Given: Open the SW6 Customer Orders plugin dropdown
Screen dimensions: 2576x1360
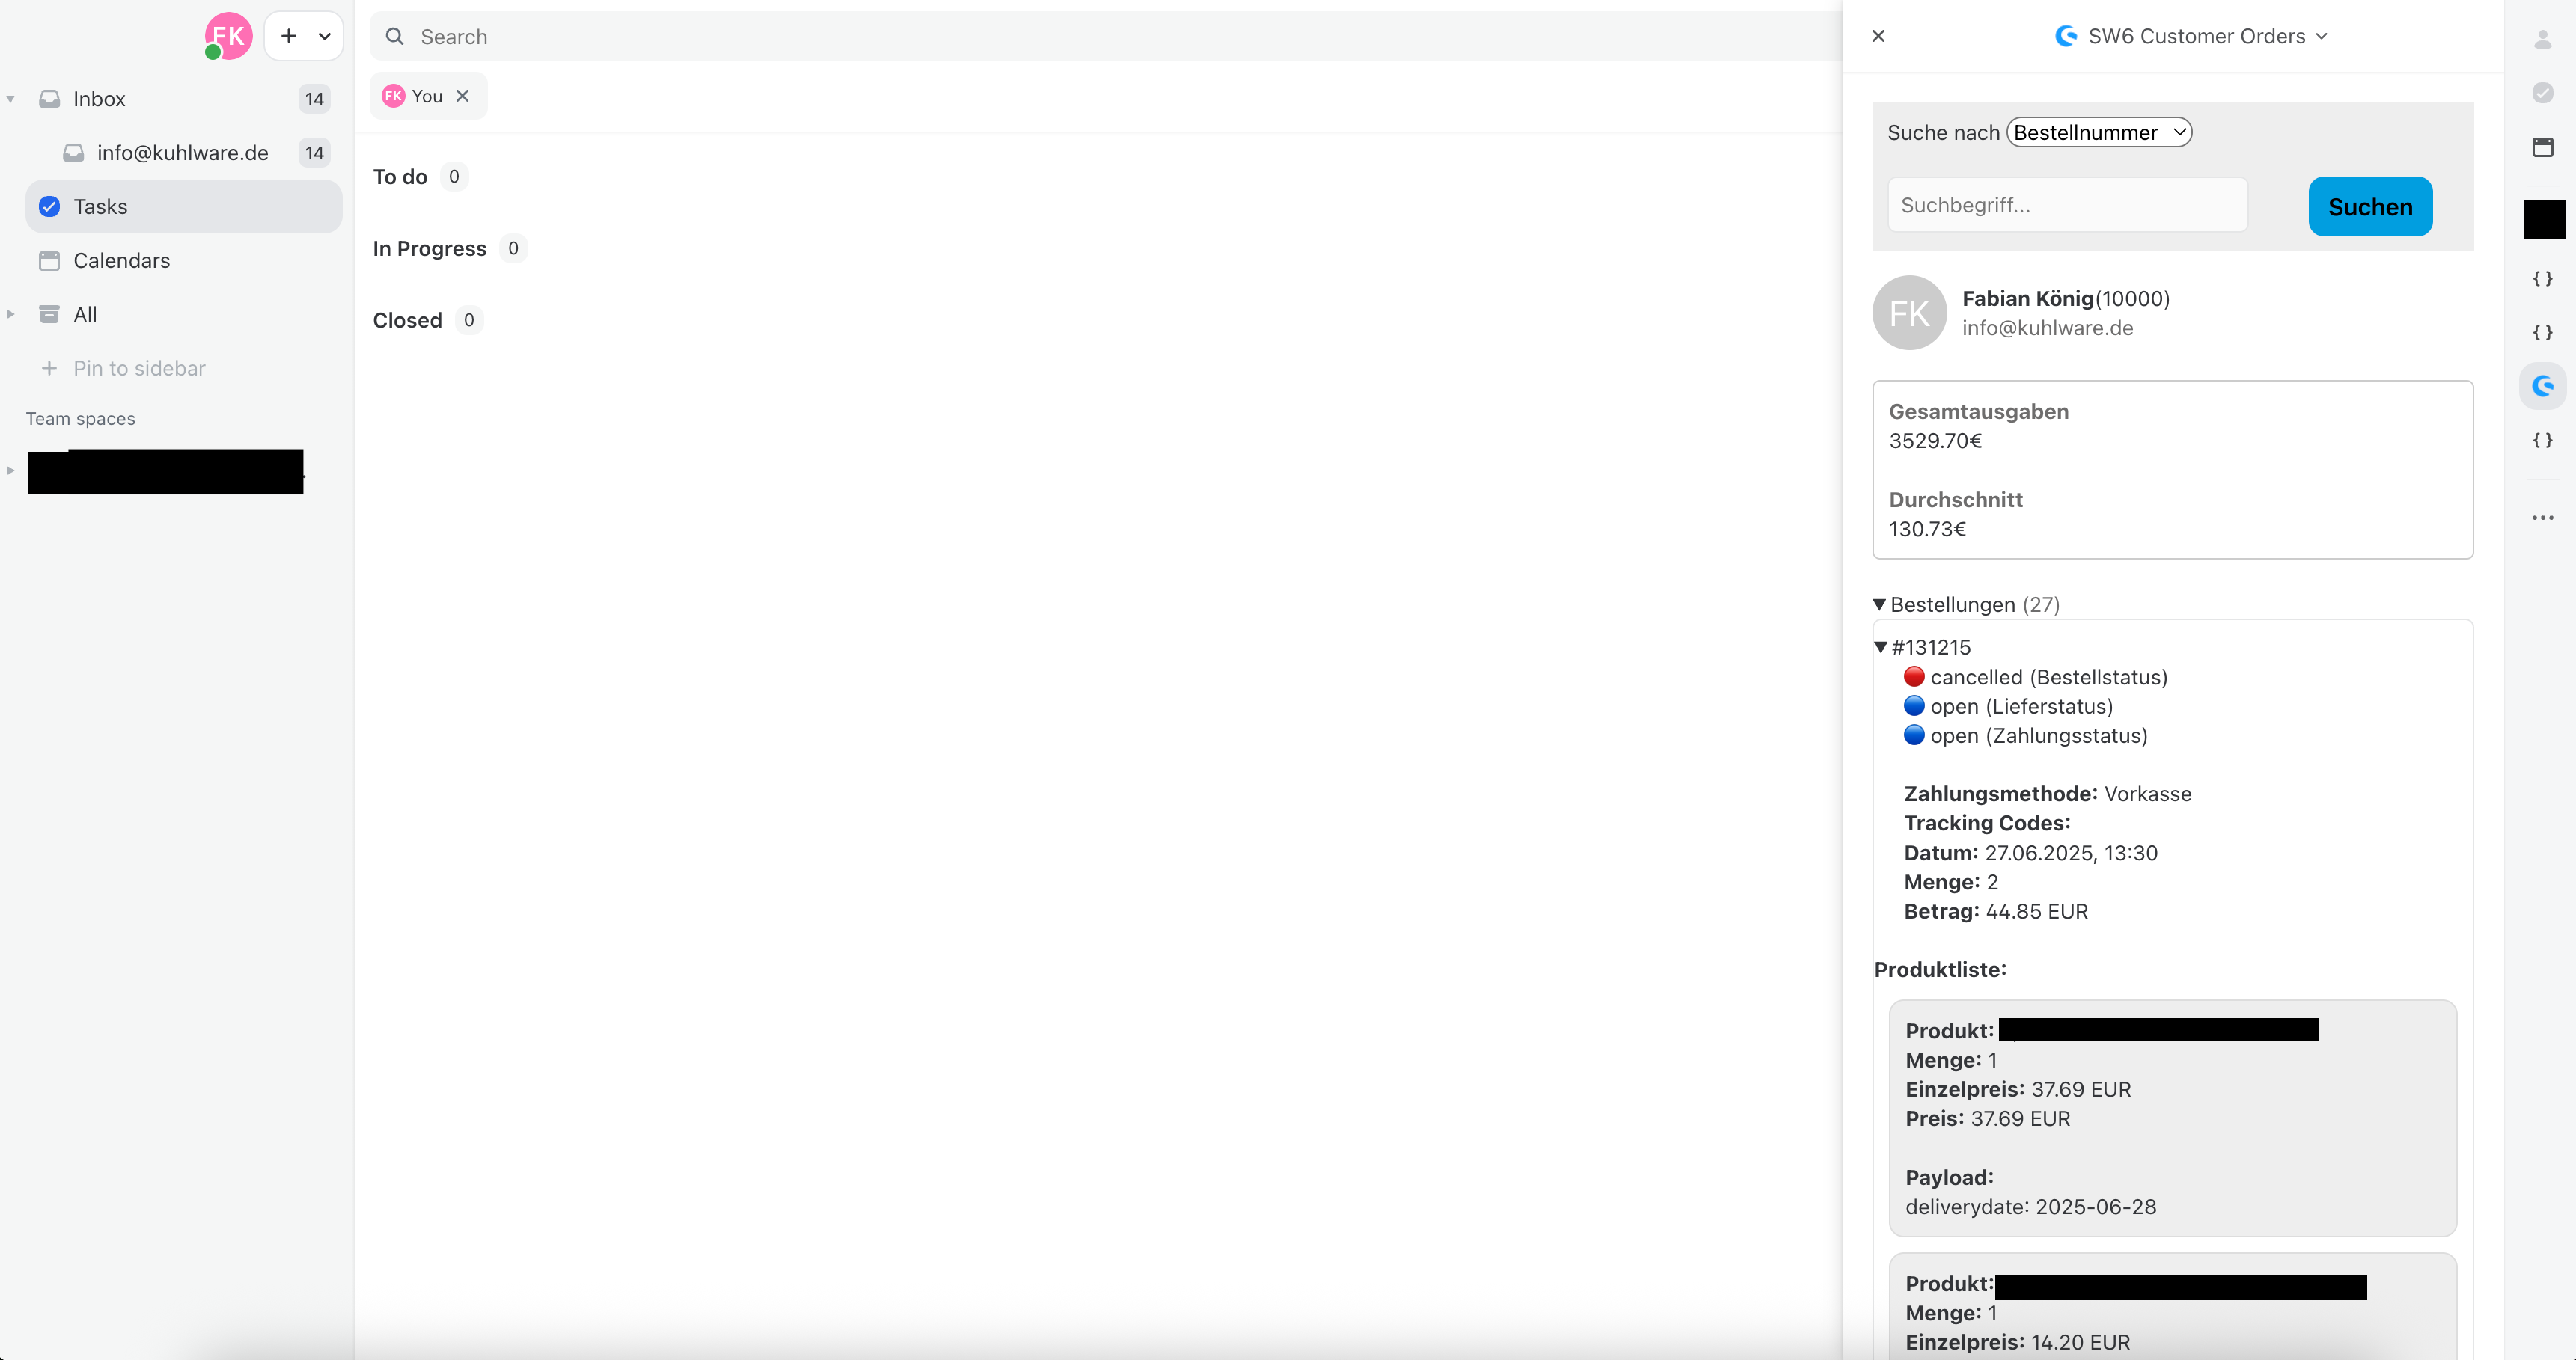Looking at the screenshot, I should (x=2191, y=36).
